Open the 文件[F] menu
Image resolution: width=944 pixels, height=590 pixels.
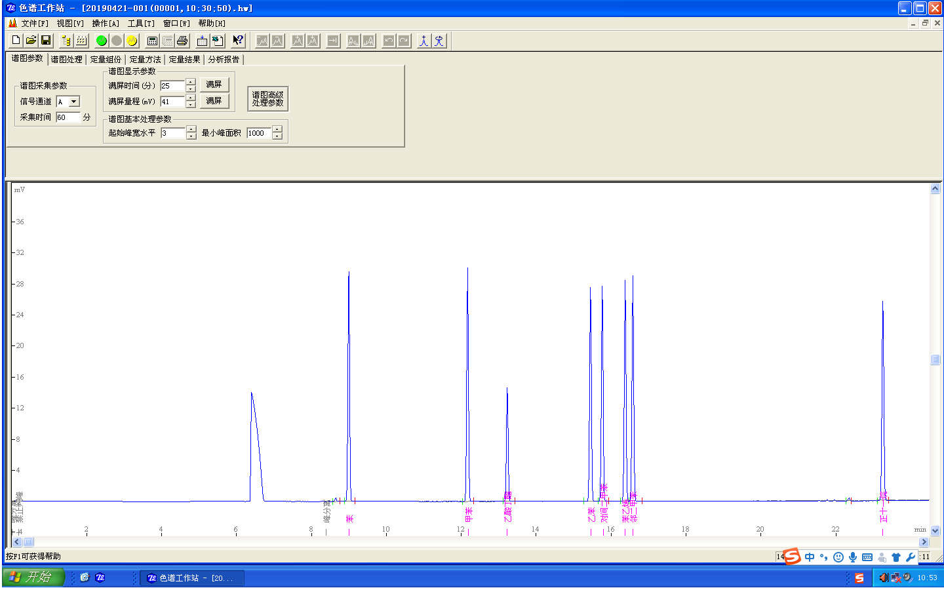pyautogui.click(x=34, y=24)
